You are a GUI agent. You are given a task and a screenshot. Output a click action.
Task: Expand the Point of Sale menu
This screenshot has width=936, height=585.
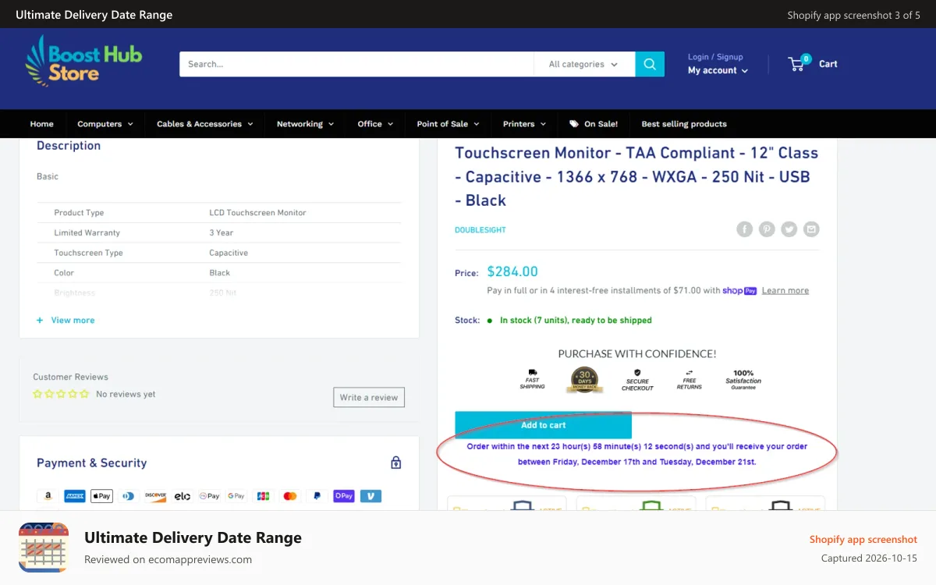click(x=448, y=124)
